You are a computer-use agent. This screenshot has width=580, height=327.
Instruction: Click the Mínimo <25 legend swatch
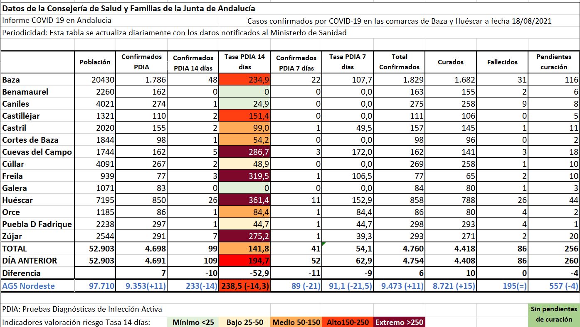pyautogui.click(x=194, y=322)
